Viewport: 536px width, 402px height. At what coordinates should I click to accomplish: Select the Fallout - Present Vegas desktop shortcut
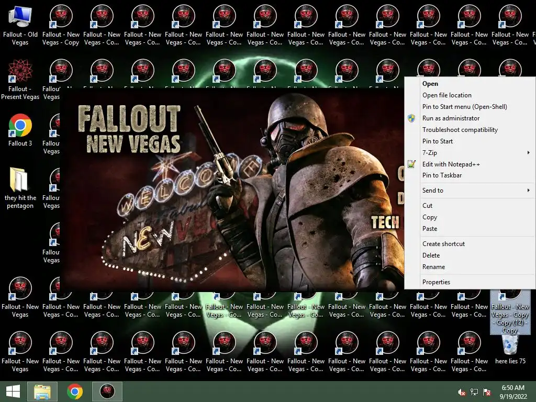coord(20,80)
